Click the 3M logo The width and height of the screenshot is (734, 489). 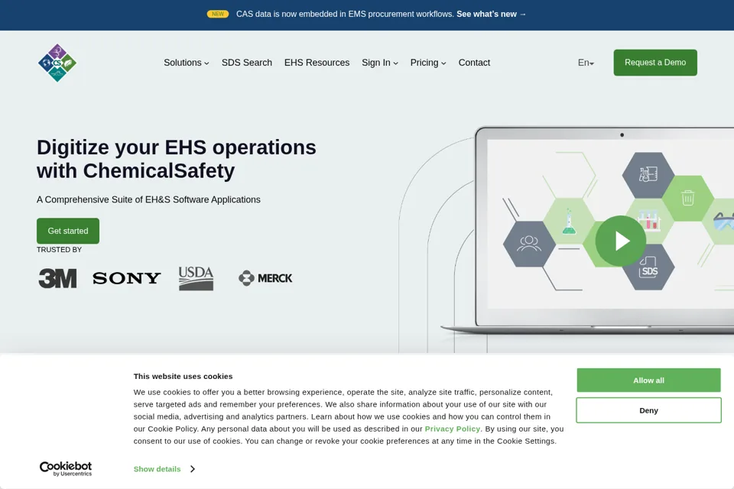[x=57, y=278]
